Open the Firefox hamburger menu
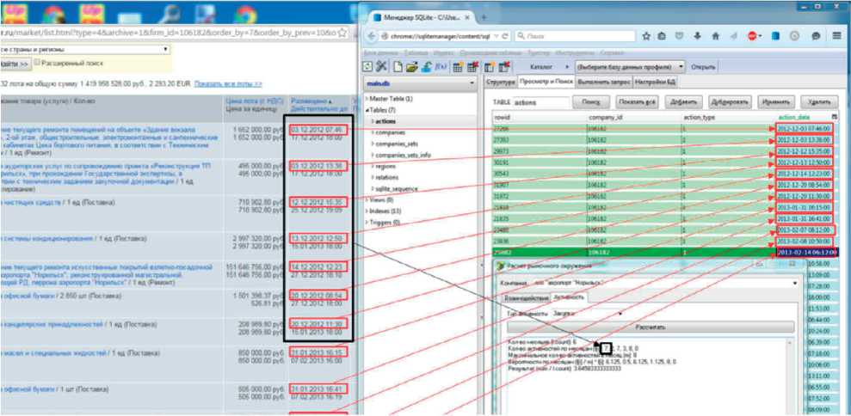This screenshot has width=851, height=416. [x=837, y=36]
